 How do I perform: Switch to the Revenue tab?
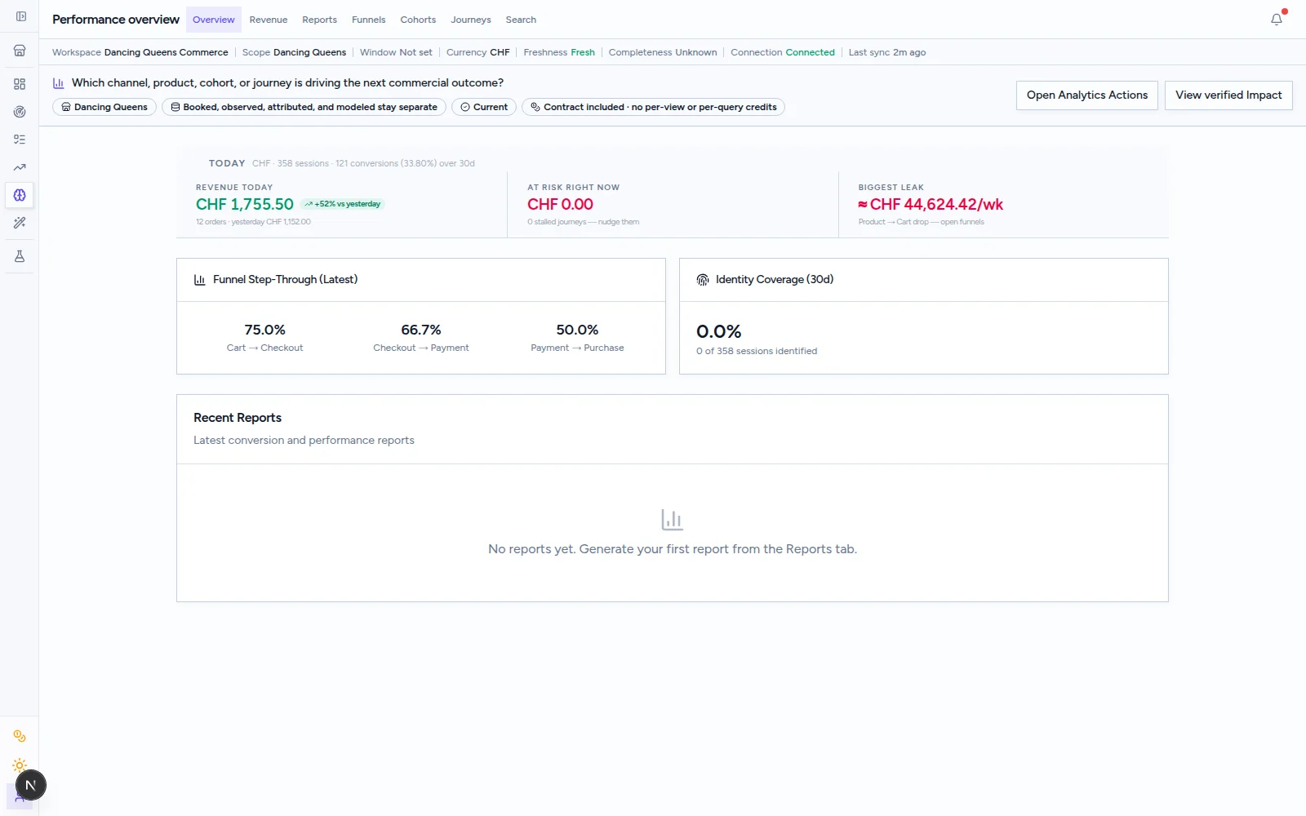pos(269,20)
